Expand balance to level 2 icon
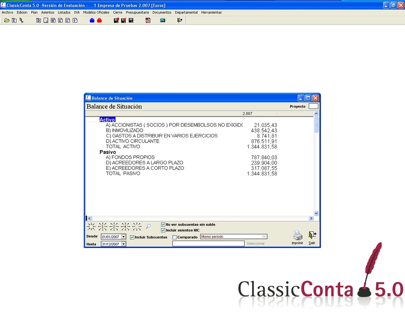This screenshot has width=405, height=316. point(103,227)
